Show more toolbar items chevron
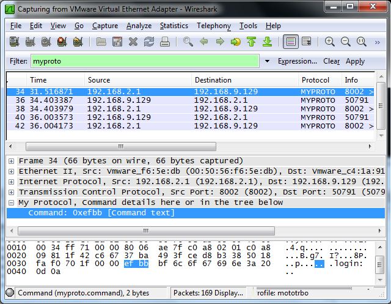Screen dimensions: 391x304 tap(378, 42)
